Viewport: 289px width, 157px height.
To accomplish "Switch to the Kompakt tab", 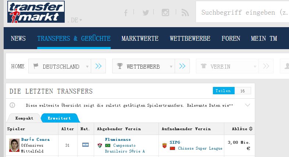I will pyautogui.click(x=24, y=118).
